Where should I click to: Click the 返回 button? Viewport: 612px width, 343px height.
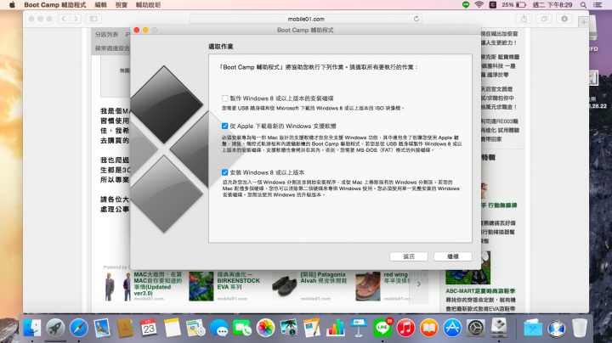[409, 256]
